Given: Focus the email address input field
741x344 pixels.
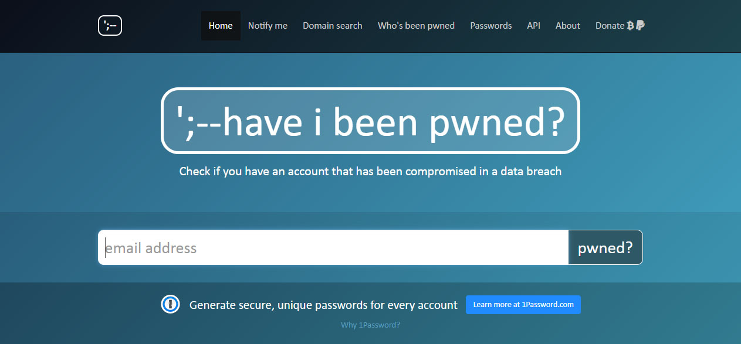Looking at the screenshot, I should (333, 247).
